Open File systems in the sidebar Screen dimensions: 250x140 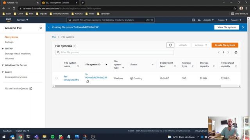11,37
